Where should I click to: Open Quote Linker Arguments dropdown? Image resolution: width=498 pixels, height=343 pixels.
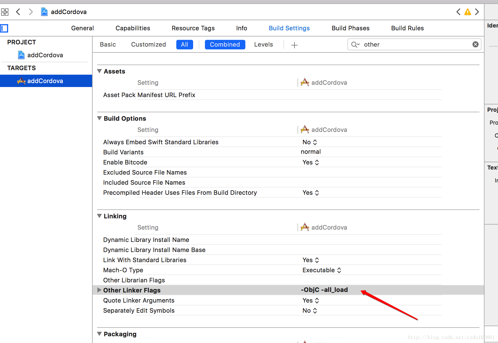pos(311,300)
